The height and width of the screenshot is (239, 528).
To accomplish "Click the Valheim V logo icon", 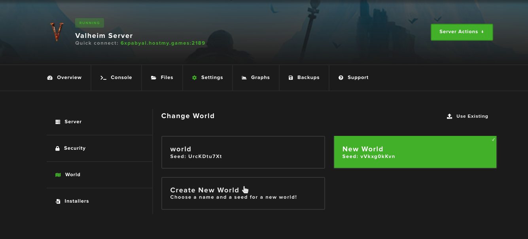I will tap(57, 32).
